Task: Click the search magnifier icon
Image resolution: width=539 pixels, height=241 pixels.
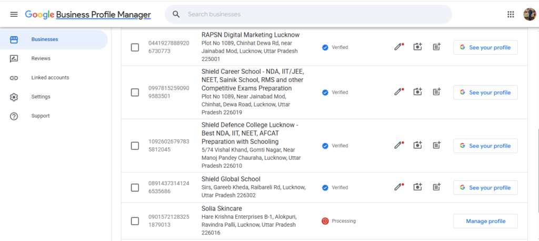Action: click(176, 14)
